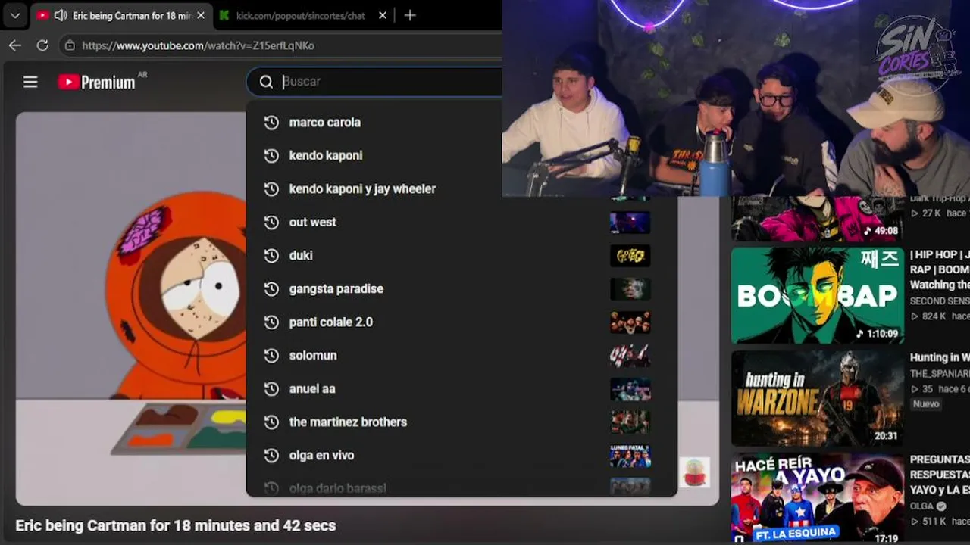The height and width of the screenshot is (545, 970).
Task: Click history clock icon beside 'panti colale 2.0'
Action: [x=271, y=322]
